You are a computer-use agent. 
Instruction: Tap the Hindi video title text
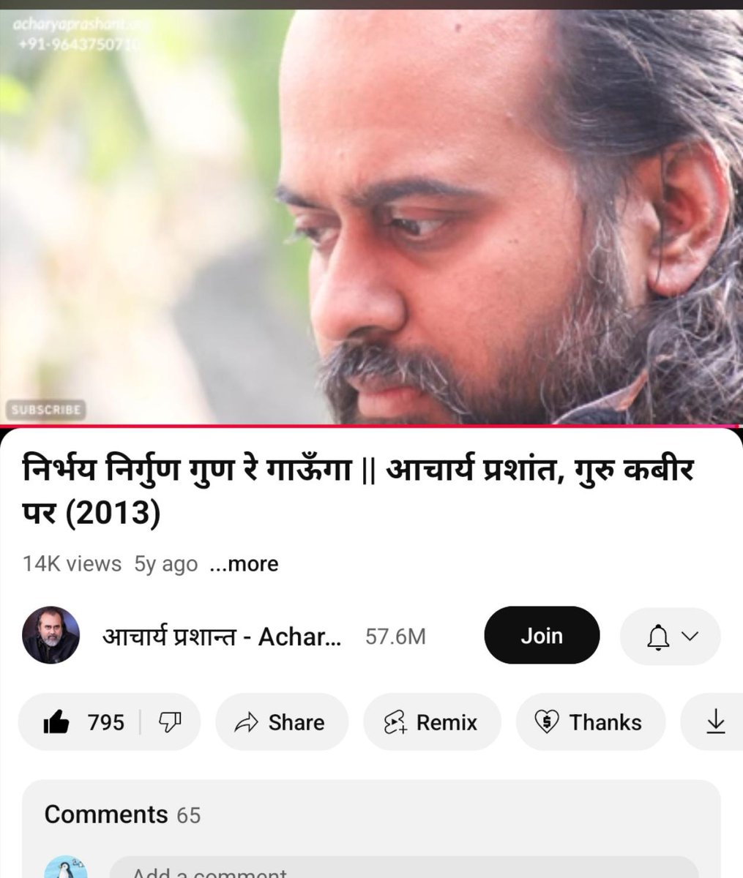(x=358, y=490)
